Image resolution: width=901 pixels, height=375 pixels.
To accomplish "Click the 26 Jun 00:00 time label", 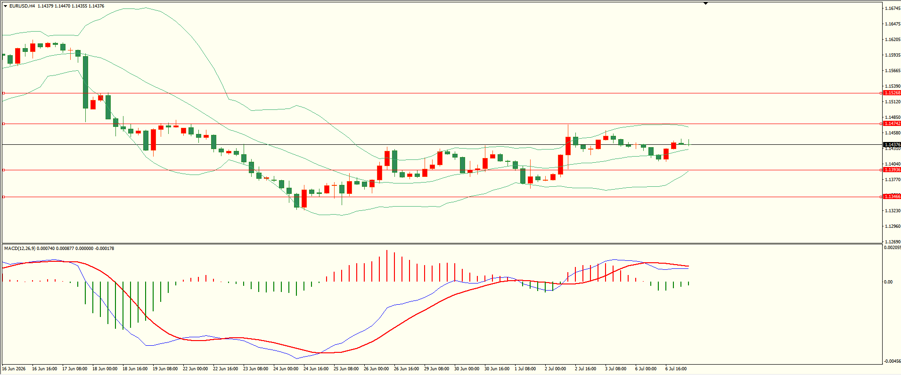I will [x=377, y=369].
